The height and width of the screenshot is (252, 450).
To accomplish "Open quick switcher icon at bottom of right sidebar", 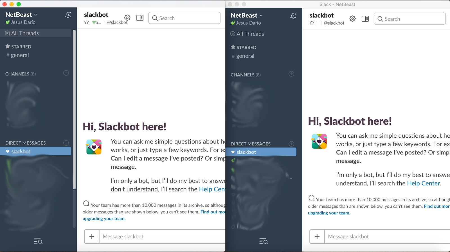I will [264, 241].
